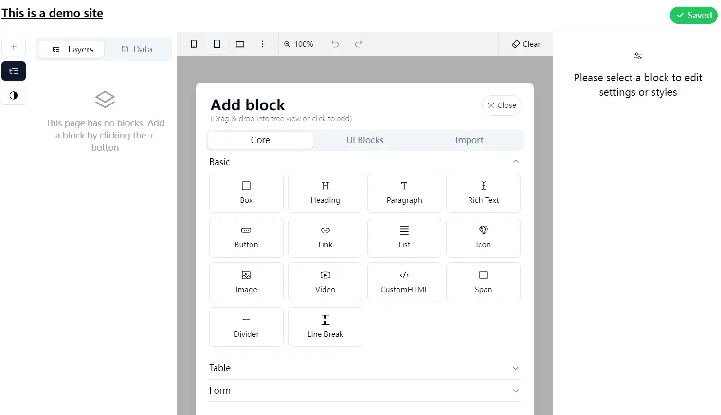This screenshot has height=415, width=721.
Task: Add a CustomHTML block
Action: pos(404,282)
